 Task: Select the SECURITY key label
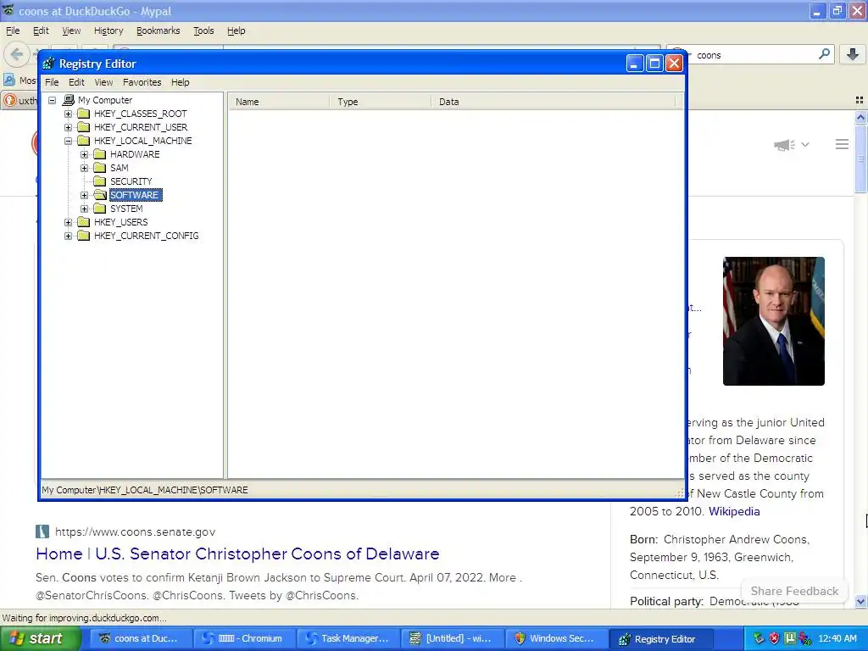131,181
